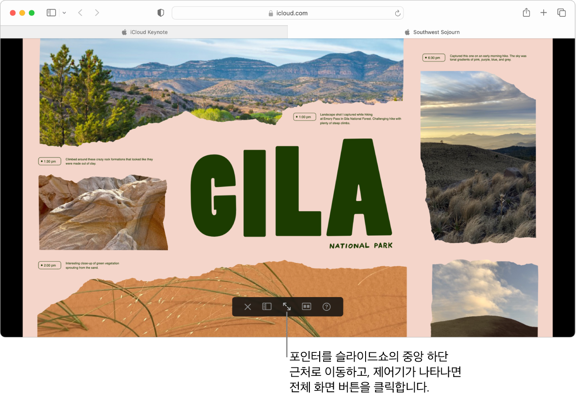The image size is (576, 398).
Task: Show the tab overview
Action: (561, 13)
